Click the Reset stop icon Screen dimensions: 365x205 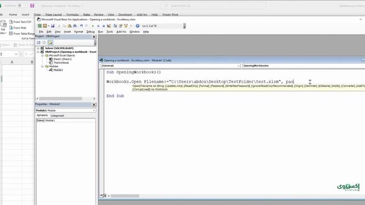[x=103, y=26]
